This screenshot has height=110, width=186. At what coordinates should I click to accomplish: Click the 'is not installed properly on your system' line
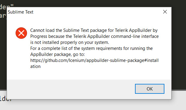point(70,42)
